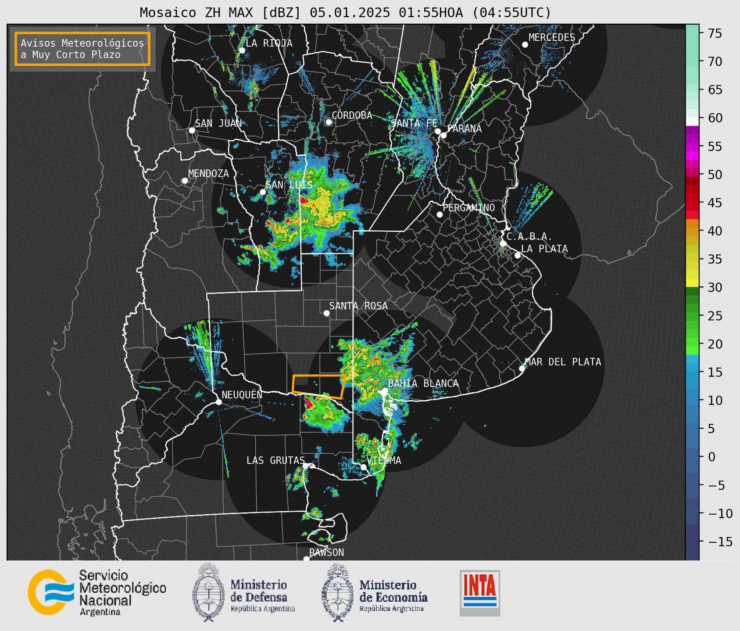Viewport: 740px width, 631px height.
Task: Click the Servicio Meteorológico Nacional logo
Action: 97,592
